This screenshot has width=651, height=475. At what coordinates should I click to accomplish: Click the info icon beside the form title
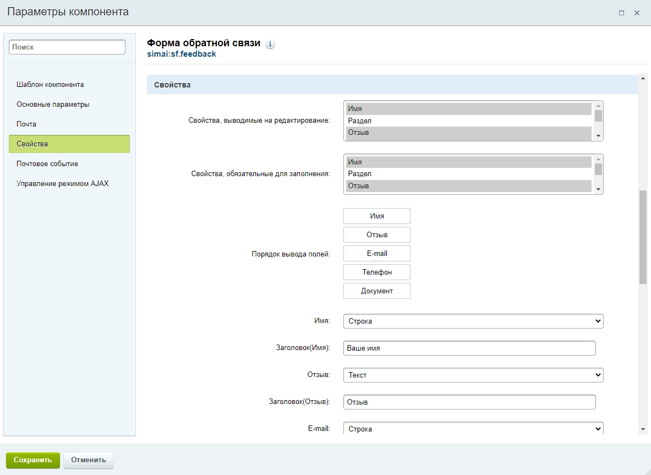pyautogui.click(x=270, y=45)
